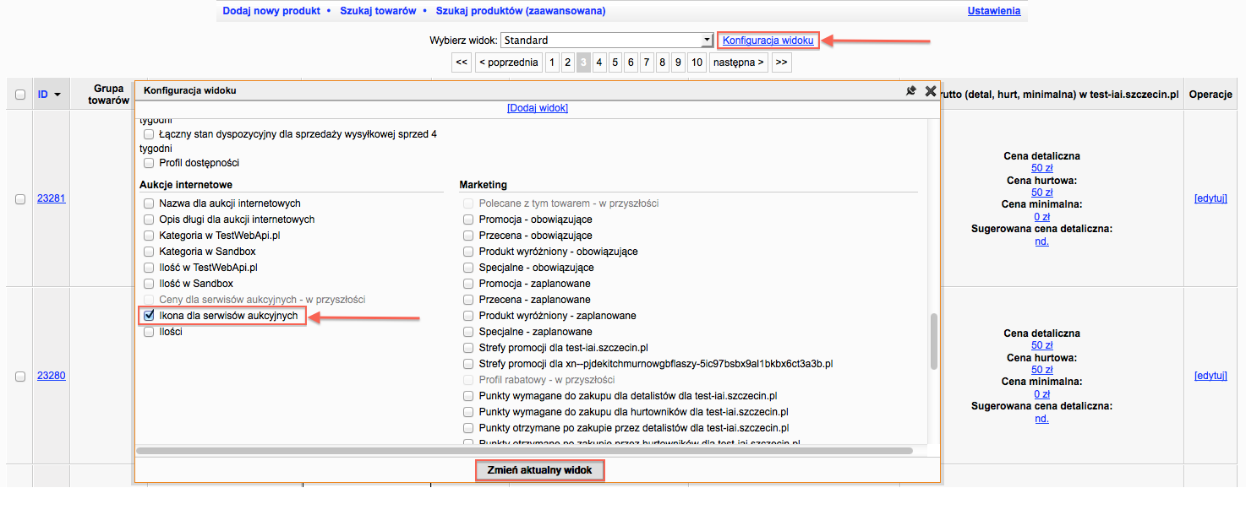The height and width of the screenshot is (515, 1246).
Task: Go to page 4 in pagination
Action: click(598, 62)
